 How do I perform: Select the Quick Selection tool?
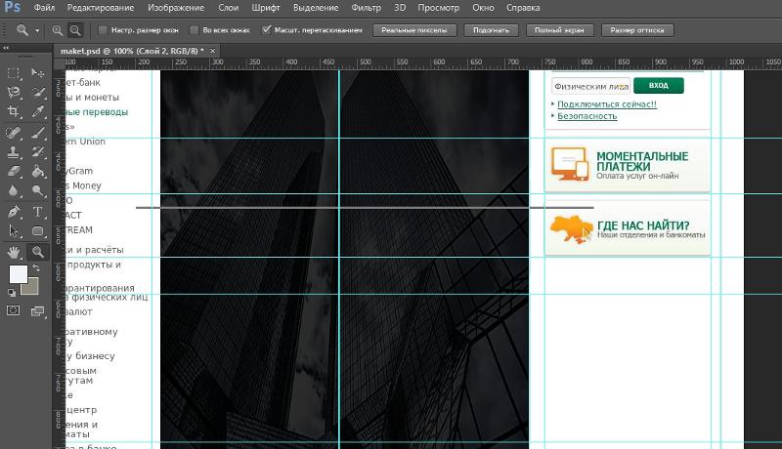click(38, 93)
